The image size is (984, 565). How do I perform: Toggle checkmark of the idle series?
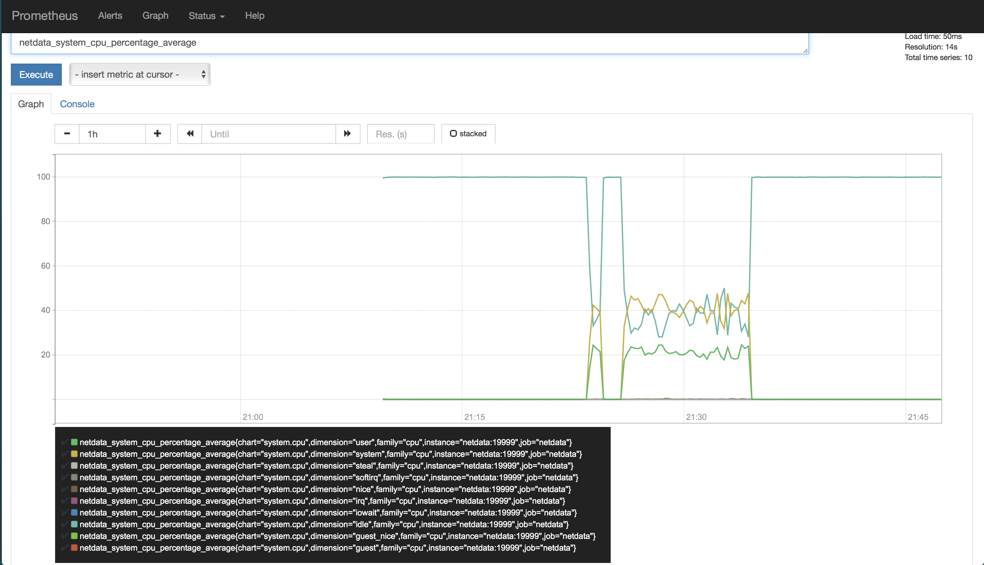pos(65,524)
